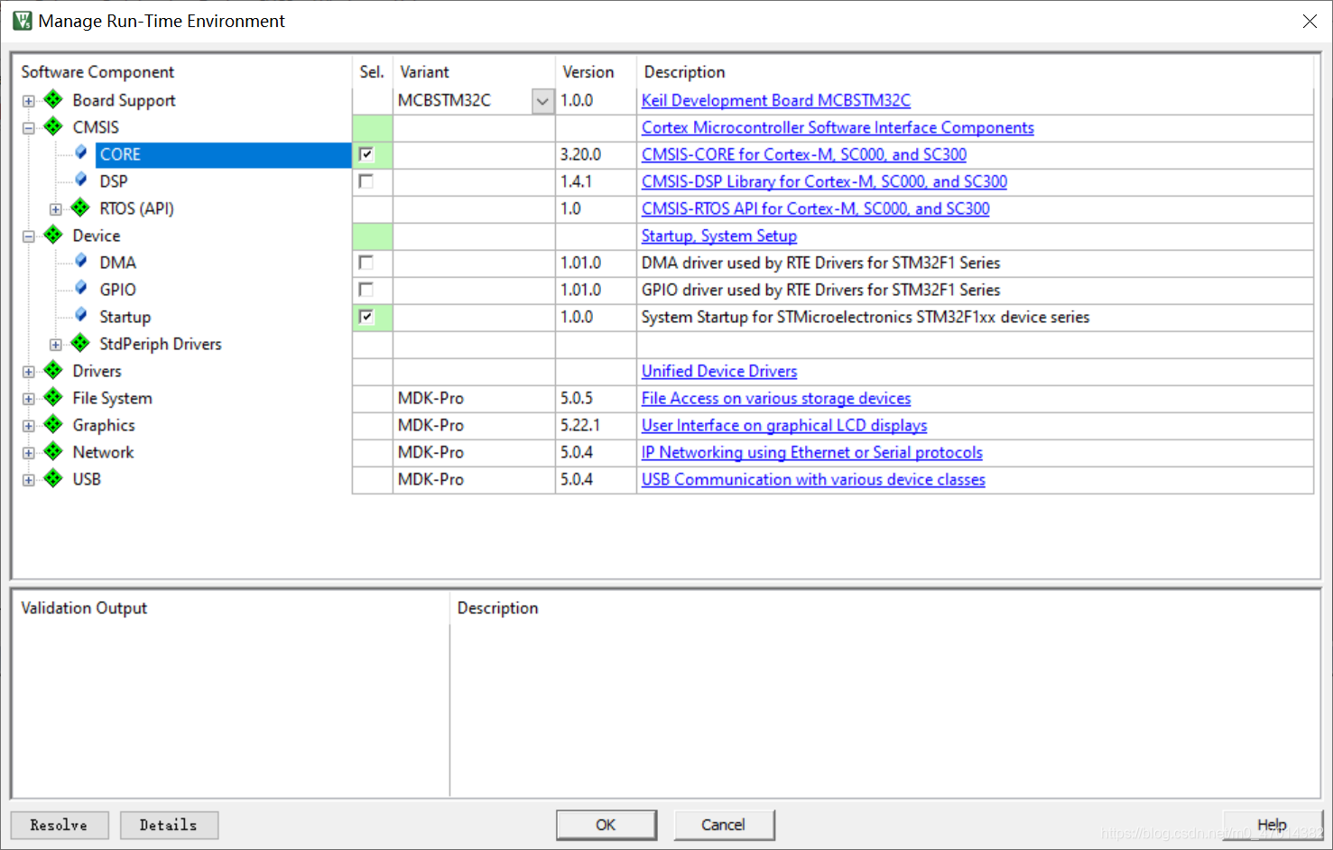Click the Software Component column header
Viewport: 1333px width, 850px height.
(x=97, y=72)
